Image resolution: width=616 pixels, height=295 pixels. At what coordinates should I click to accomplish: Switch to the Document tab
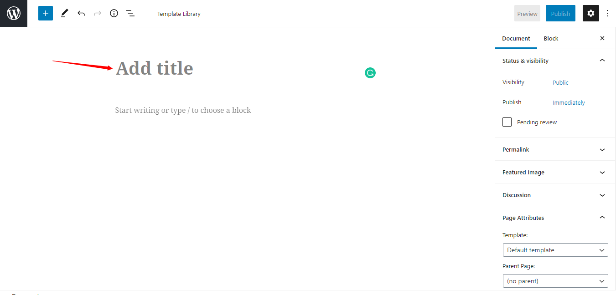516,38
